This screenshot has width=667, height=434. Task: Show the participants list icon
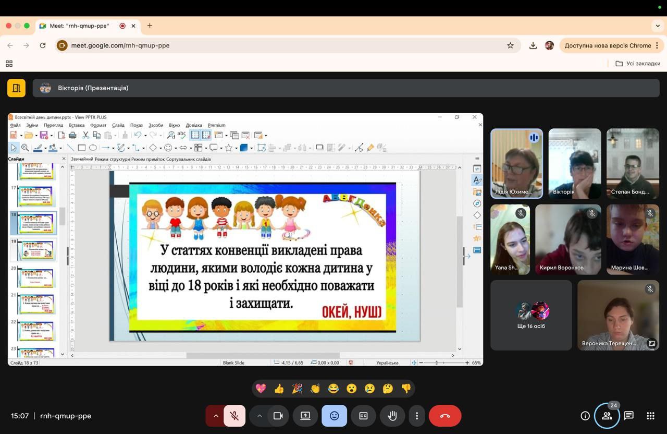coord(607,416)
